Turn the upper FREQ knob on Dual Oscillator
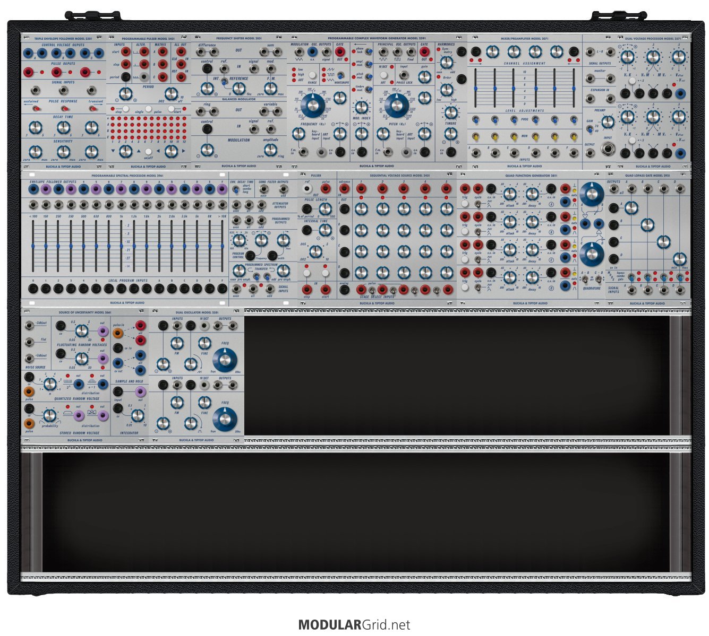Screen dimensions: 709x636 tap(224, 359)
